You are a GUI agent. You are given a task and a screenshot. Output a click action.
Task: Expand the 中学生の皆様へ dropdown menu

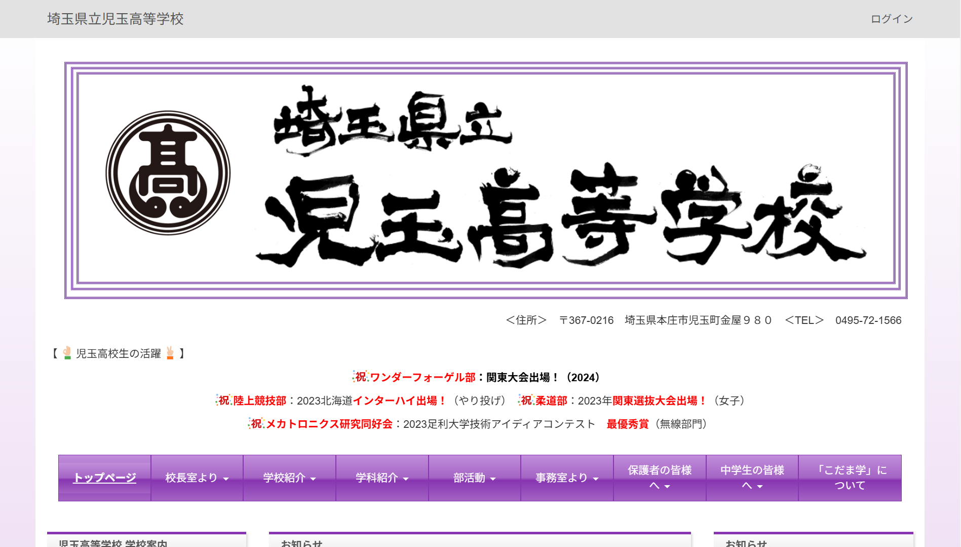pos(752,478)
